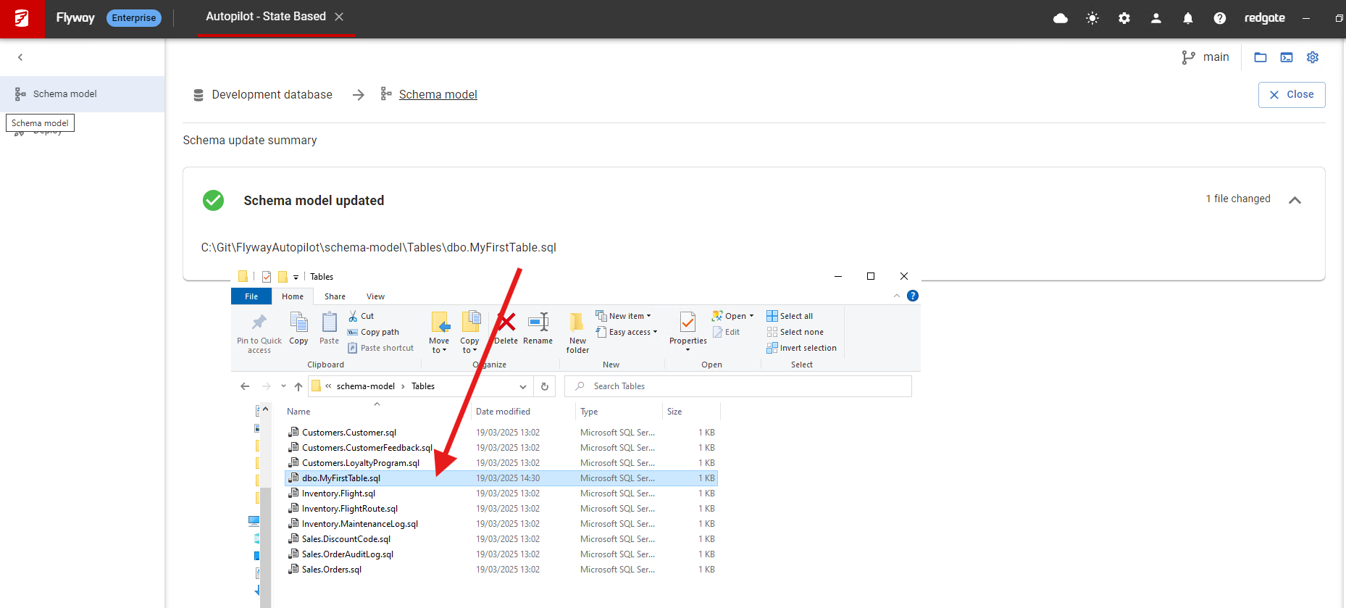Collapse sidebar with back chevron
This screenshot has width=1346, height=608.
[x=20, y=57]
